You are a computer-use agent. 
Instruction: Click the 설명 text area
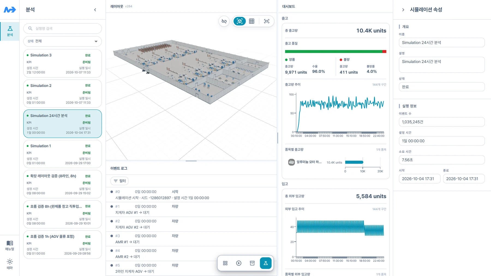pyautogui.click(x=442, y=65)
